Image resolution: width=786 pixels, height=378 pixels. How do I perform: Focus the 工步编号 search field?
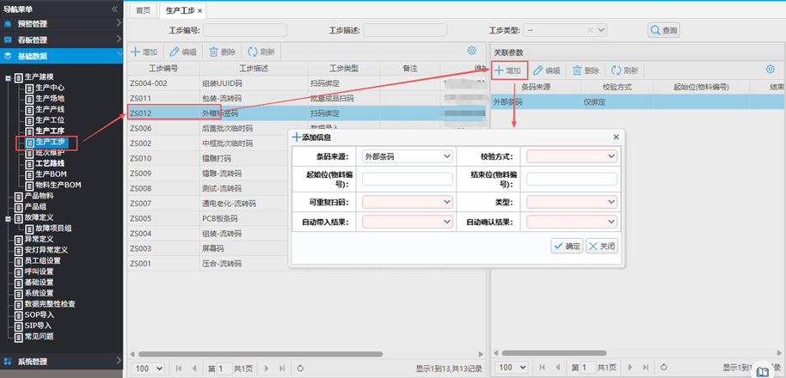tap(244, 30)
